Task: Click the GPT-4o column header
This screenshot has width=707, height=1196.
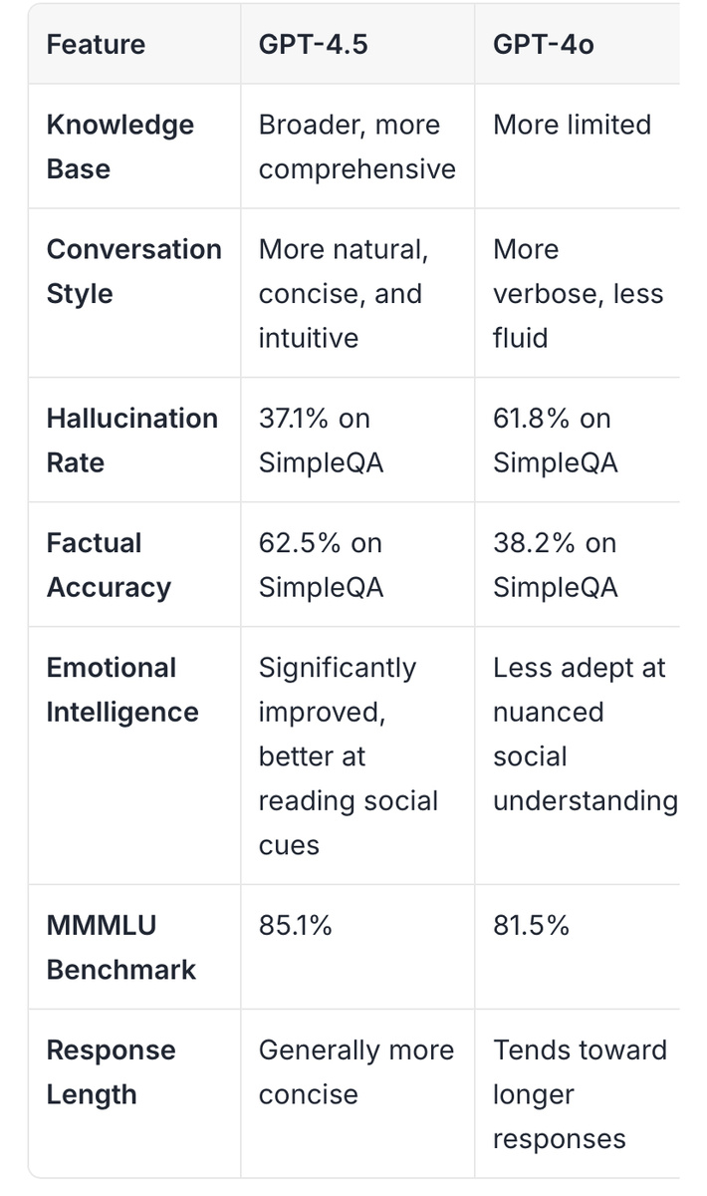Action: pos(543,45)
